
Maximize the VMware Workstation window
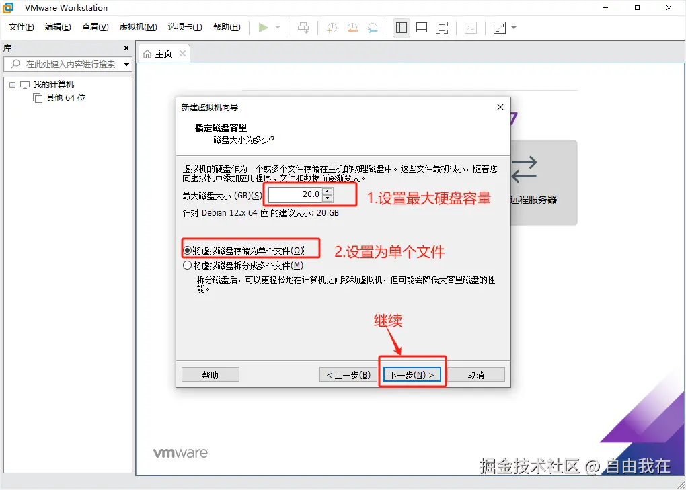tap(637, 8)
